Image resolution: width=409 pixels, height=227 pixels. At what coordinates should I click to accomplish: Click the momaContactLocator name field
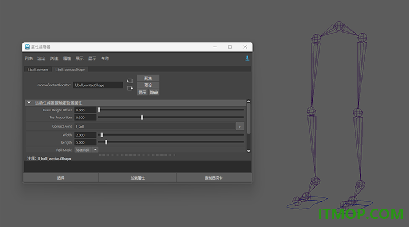(98, 85)
